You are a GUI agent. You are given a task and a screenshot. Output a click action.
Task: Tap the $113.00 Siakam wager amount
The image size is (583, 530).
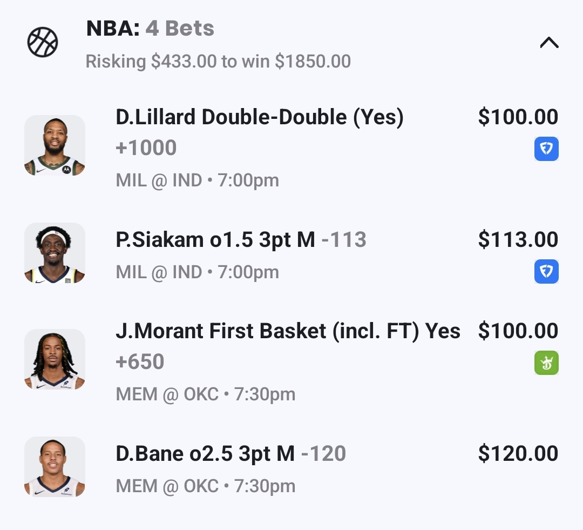(518, 240)
